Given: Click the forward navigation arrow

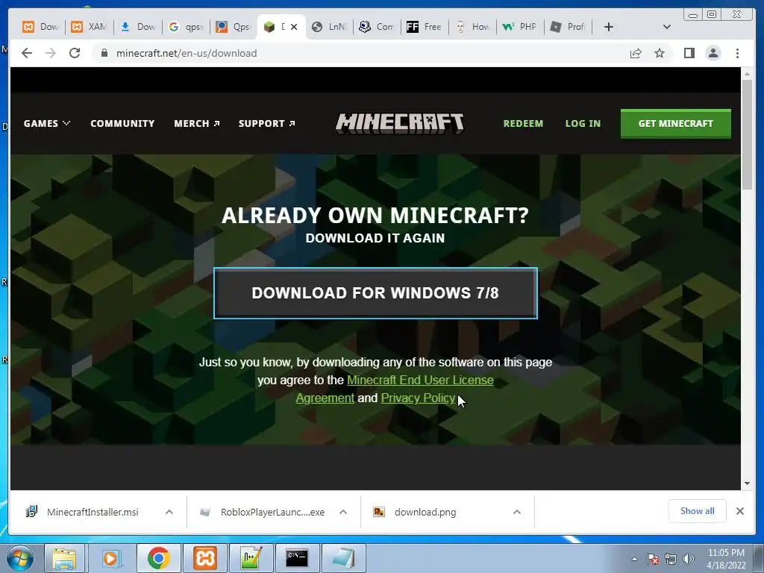Looking at the screenshot, I should [51, 53].
